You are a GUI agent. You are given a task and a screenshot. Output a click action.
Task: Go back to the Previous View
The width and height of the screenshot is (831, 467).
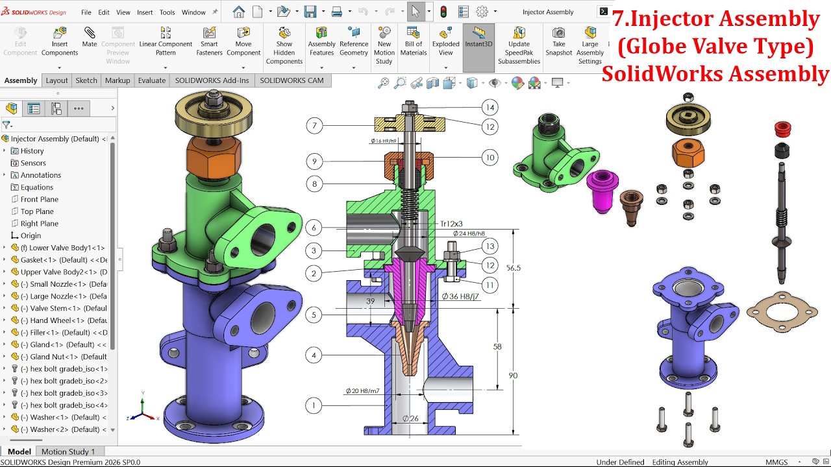[x=416, y=82]
